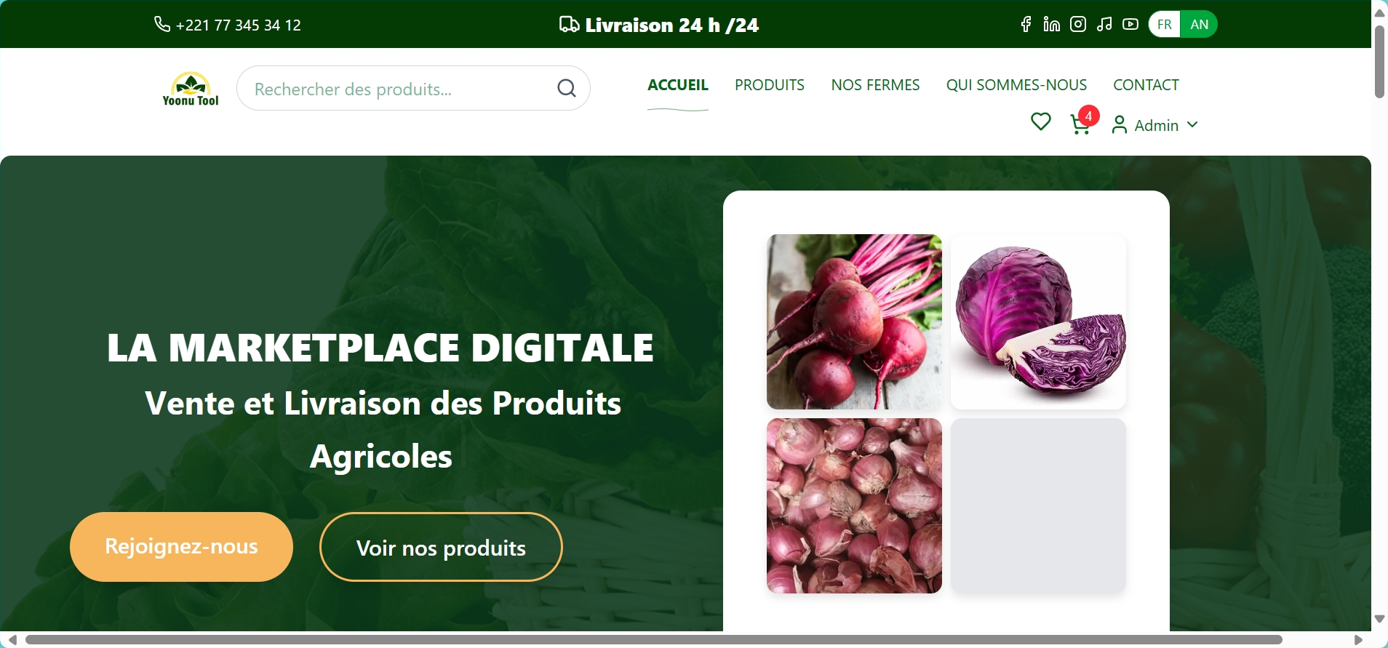The height and width of the screenshot is (648, 1388).
Task: Expand the Admin account dropdown
Action: (1155, 125)
